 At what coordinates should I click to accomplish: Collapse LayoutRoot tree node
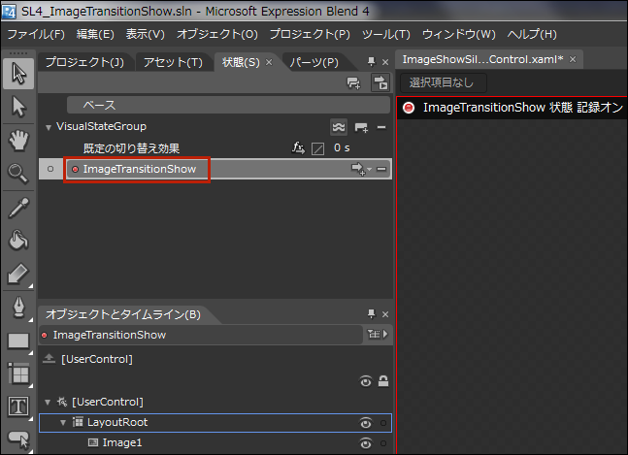click(63, 422)
